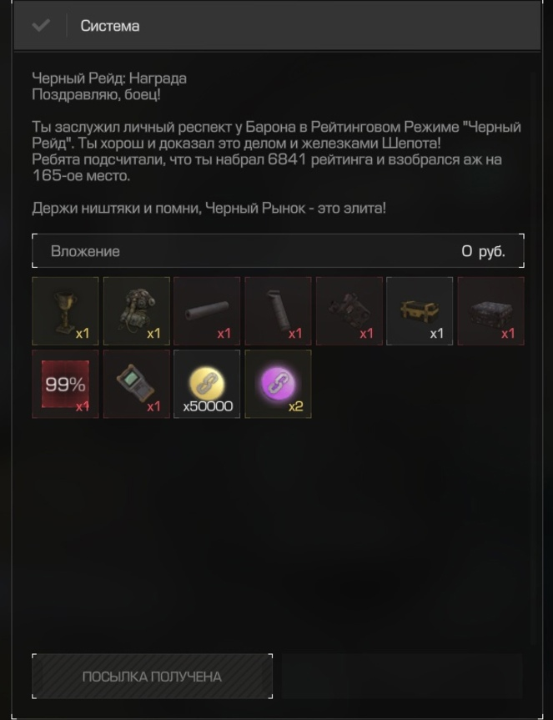Click the line about Черный Рынок elite
This screenshot has height=720, width=553.
click(x=209, y=208)
